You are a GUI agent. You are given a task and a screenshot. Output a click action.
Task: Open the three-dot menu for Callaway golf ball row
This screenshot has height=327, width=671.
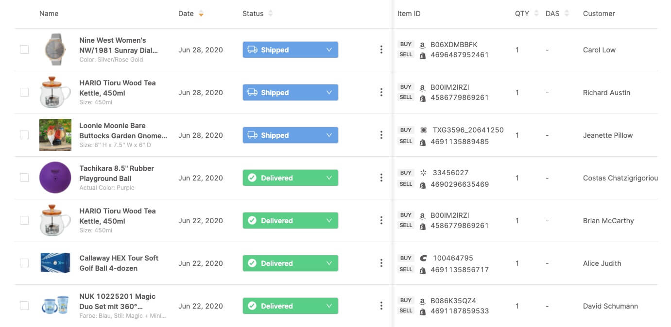(x=381, y=263)
